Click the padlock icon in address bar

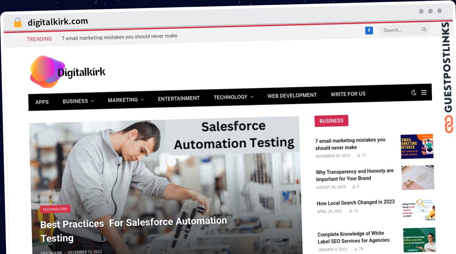pyautogui.click(x=17, y=23)
